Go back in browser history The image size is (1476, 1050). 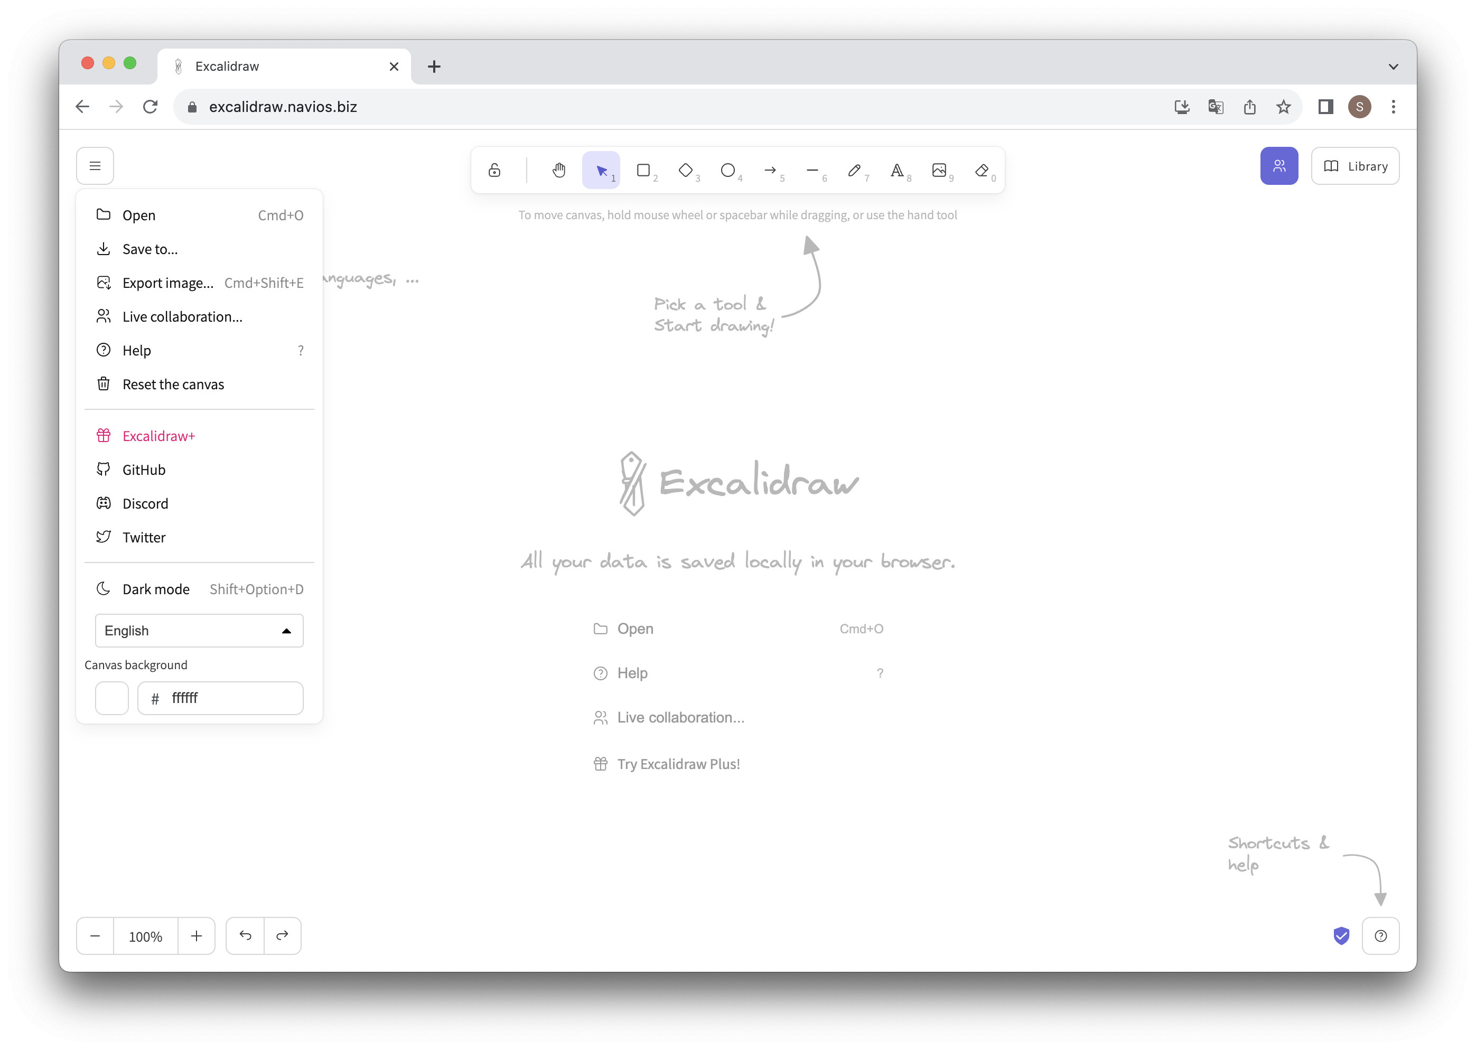[82, 107]
